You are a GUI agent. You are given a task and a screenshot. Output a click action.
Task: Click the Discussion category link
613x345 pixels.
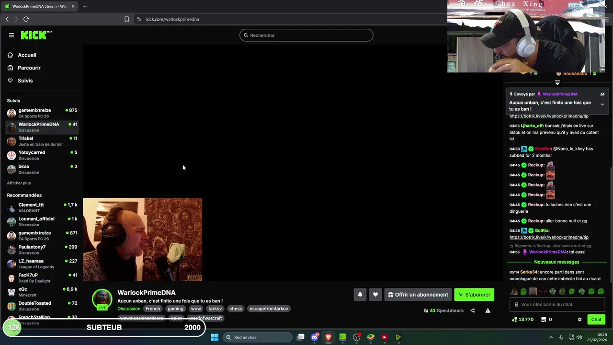pyautogui.click(x=129, y=309)
